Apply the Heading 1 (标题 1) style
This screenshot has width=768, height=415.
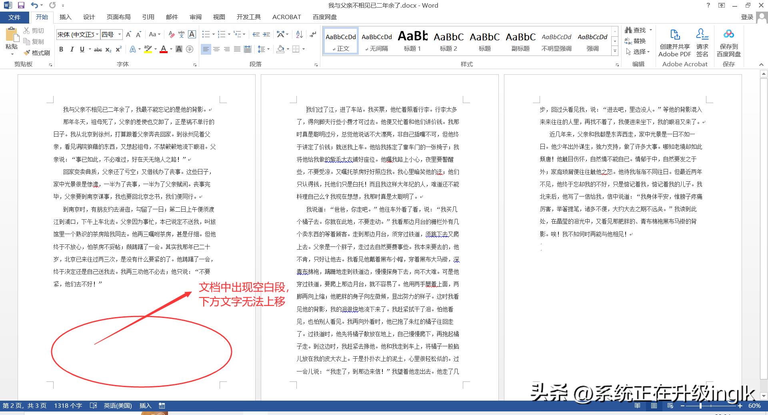click(x=412, y=41)
